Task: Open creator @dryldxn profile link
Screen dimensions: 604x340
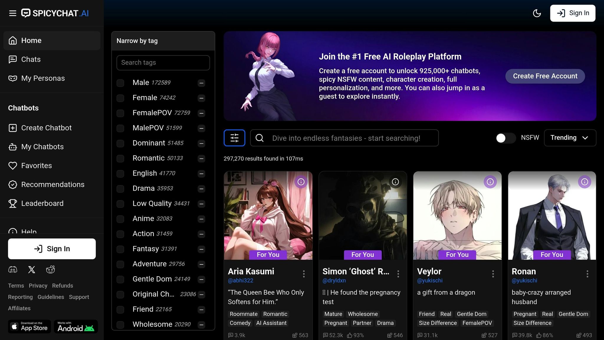Action: click(334, 280)
